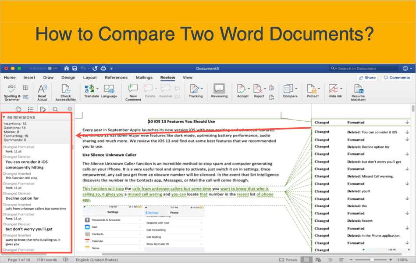Show the Word Count tool
416x263 pixels.
(x=25, y=97)
